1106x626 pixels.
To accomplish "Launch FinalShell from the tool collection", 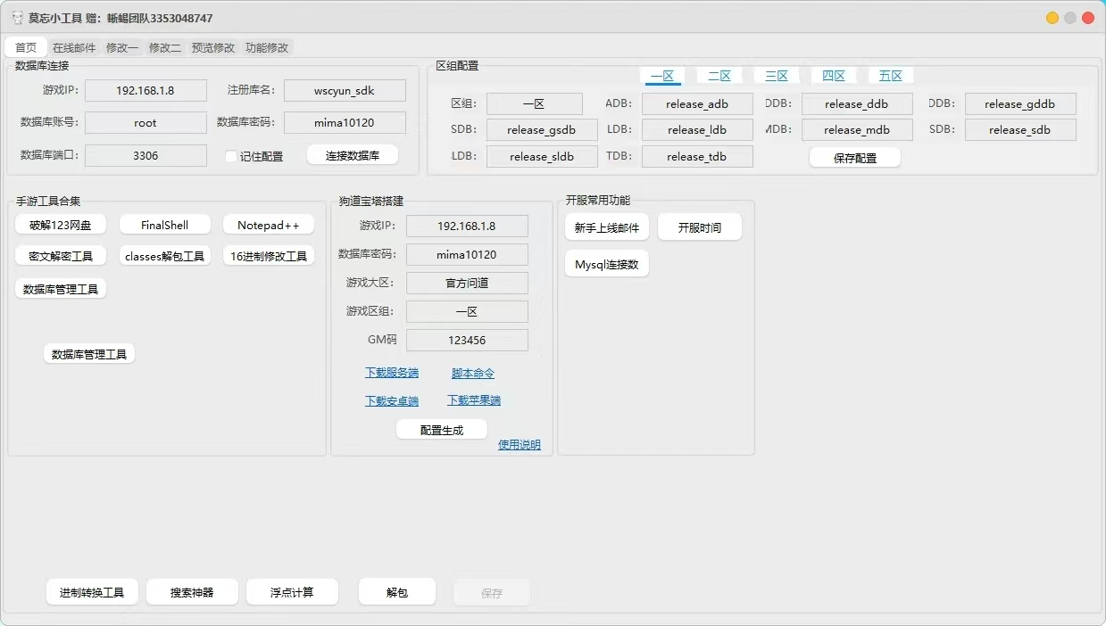I will point(164,226).
